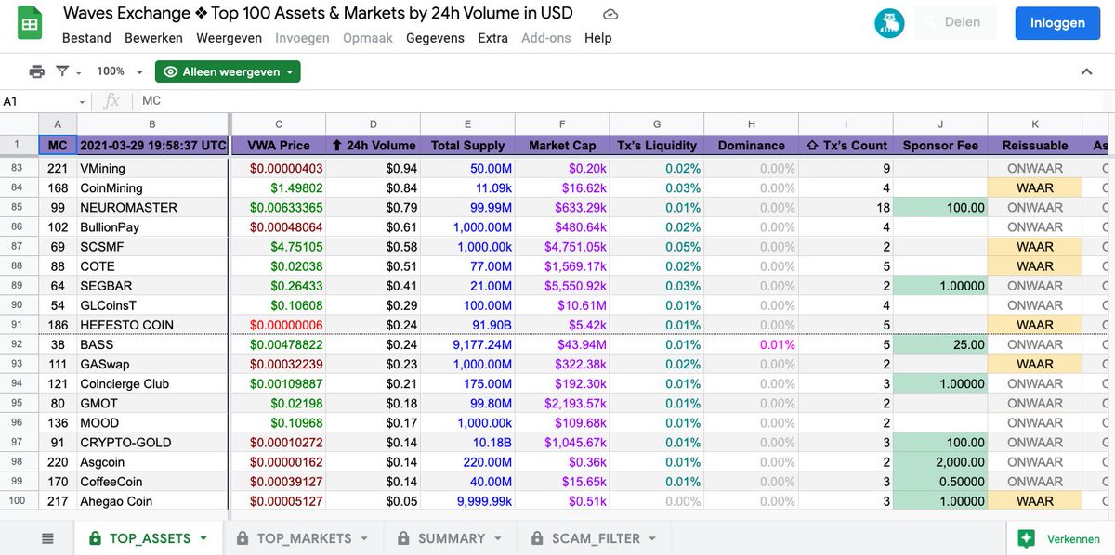The image size is (1115, 555).
Task: Select column K header
Action: (x=1035, y=123)
